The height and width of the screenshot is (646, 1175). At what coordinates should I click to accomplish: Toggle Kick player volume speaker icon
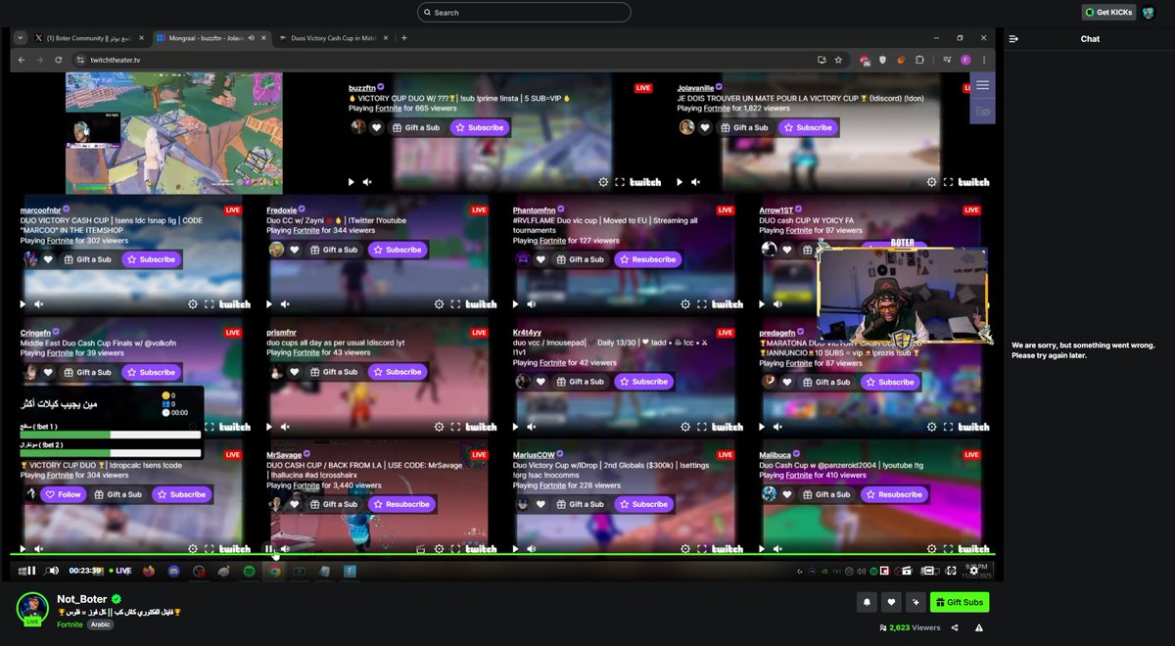tap(53, 571)
